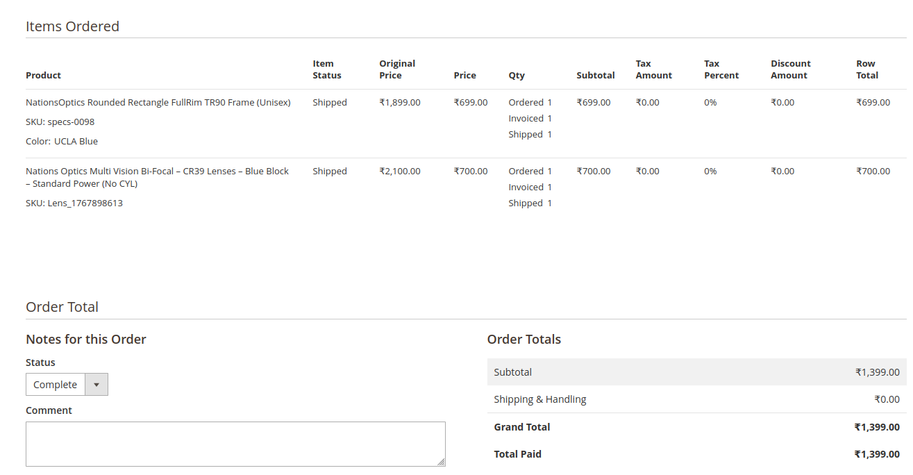The image size is (913, 475).
Task: Click the ₹2,100.00 original price
Action: pyautogui.click(x=399, y=171)
